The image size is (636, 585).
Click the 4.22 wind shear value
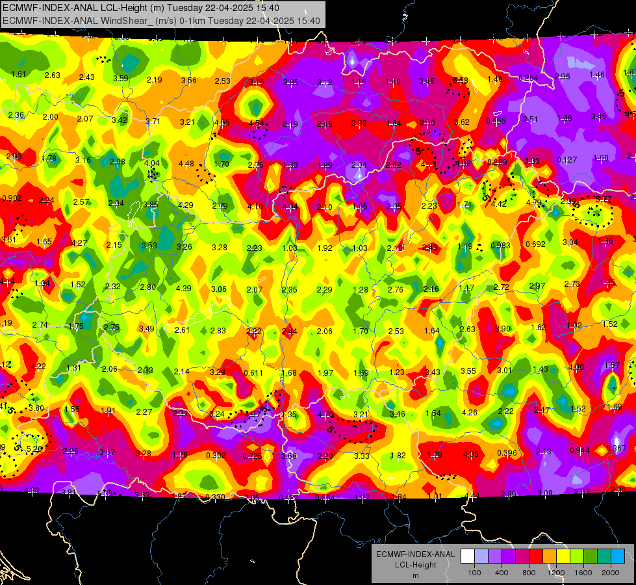(38, 366)
